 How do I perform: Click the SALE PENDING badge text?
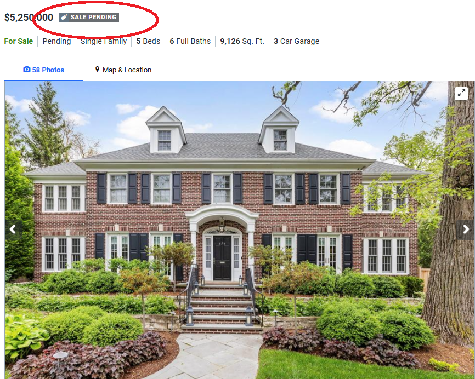pyautogui.click(x=93, y=17)
